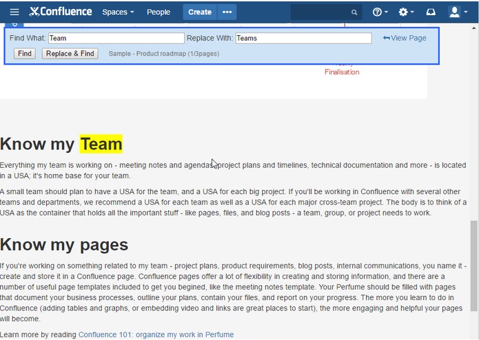Click the Know my pages heading
Image resolution: width=479 pixels, height=340 pixels.
pyautogui.click(x=64, y=244)
